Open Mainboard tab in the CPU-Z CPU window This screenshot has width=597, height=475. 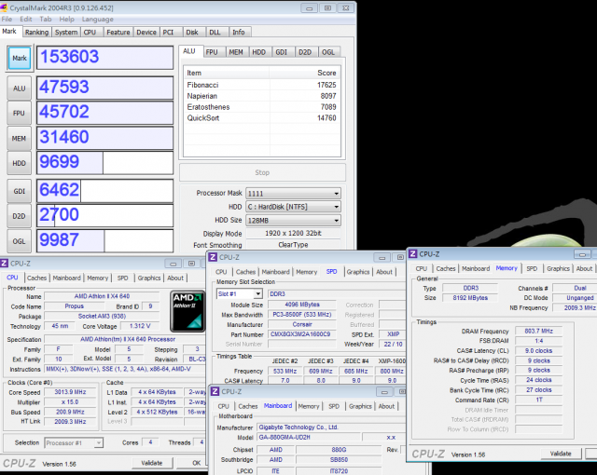(66, 278)
